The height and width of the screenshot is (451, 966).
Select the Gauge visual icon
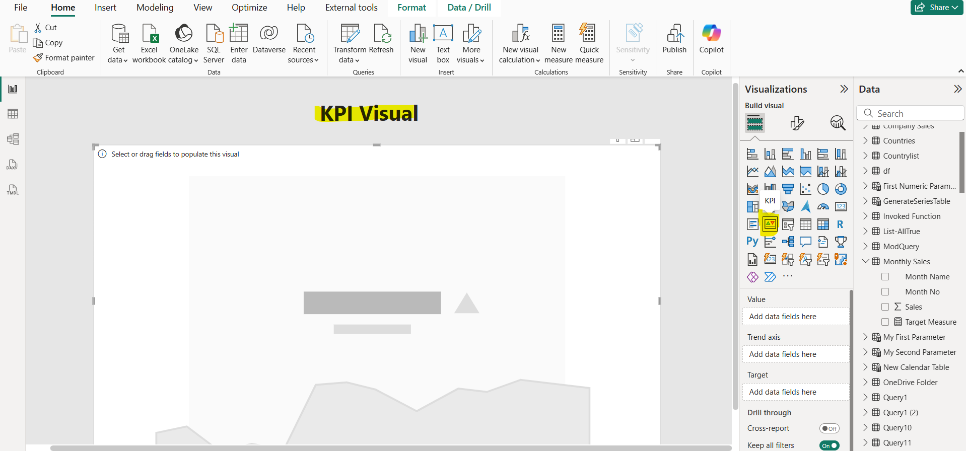point(823,206)
